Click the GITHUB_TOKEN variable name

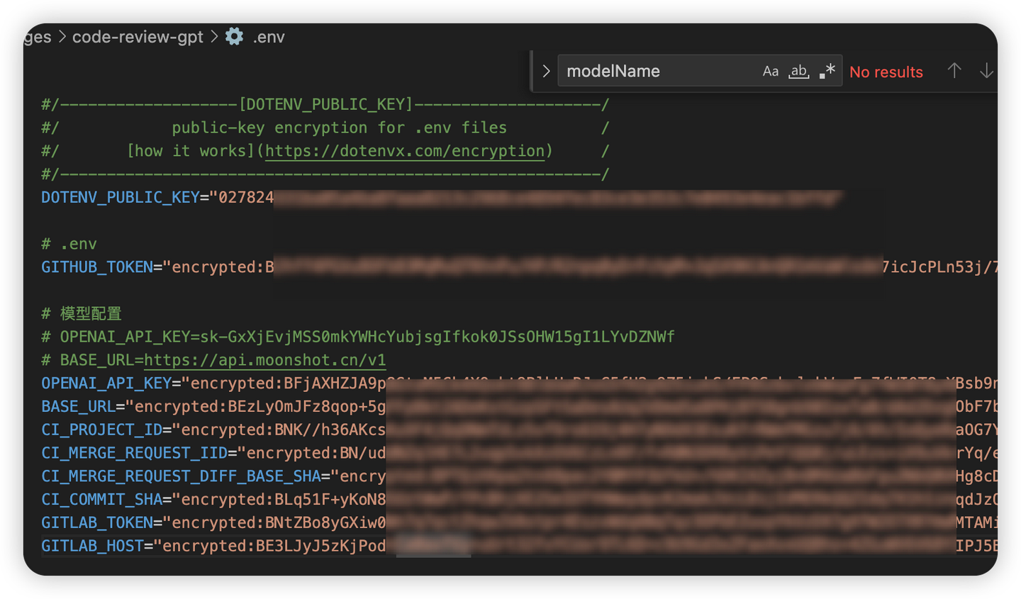97,267
